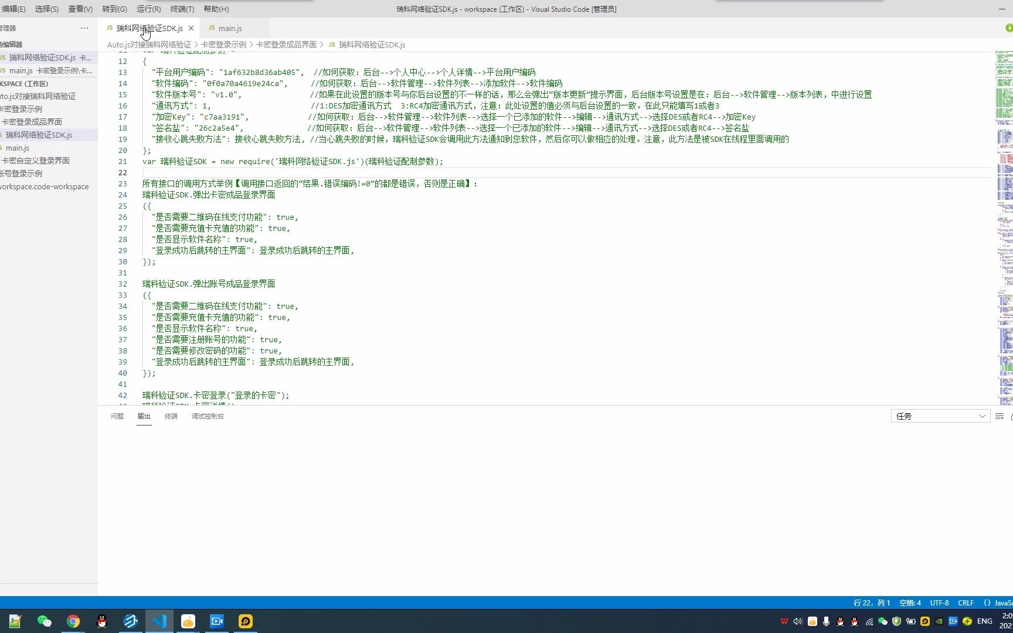Open Notepad++ from the taskbar
Image resolution: width=1013 pixels, height=633 pixels.
tap(15, 621)
